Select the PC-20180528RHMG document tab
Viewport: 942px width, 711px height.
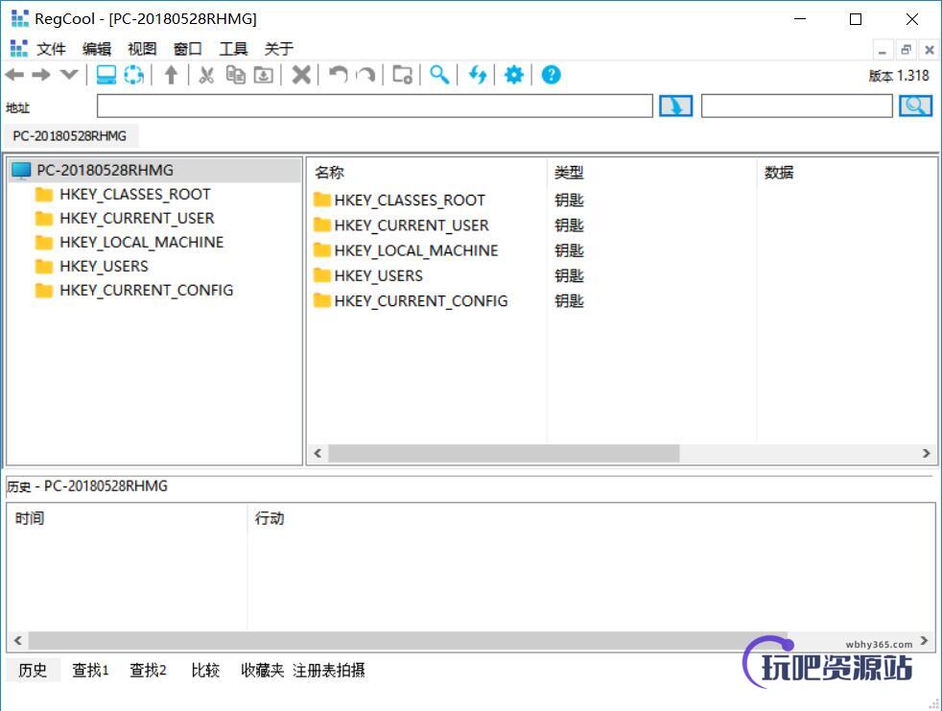click(x=70, y=136)
